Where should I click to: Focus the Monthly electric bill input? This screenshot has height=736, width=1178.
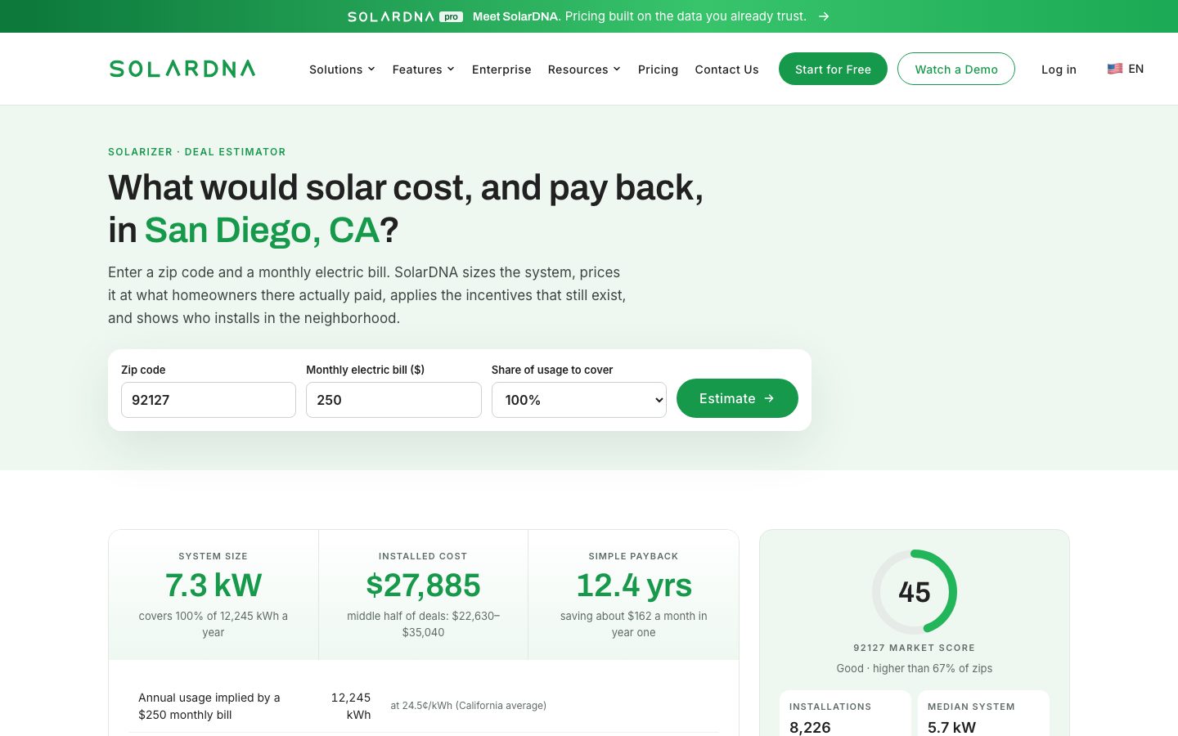393,400
